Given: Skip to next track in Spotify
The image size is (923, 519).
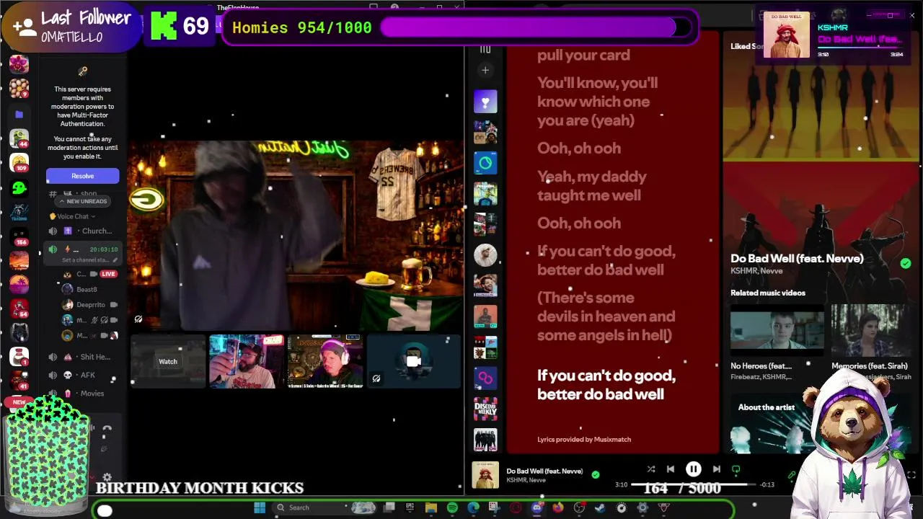Looking at the screenshot, I should coord(716,469).
